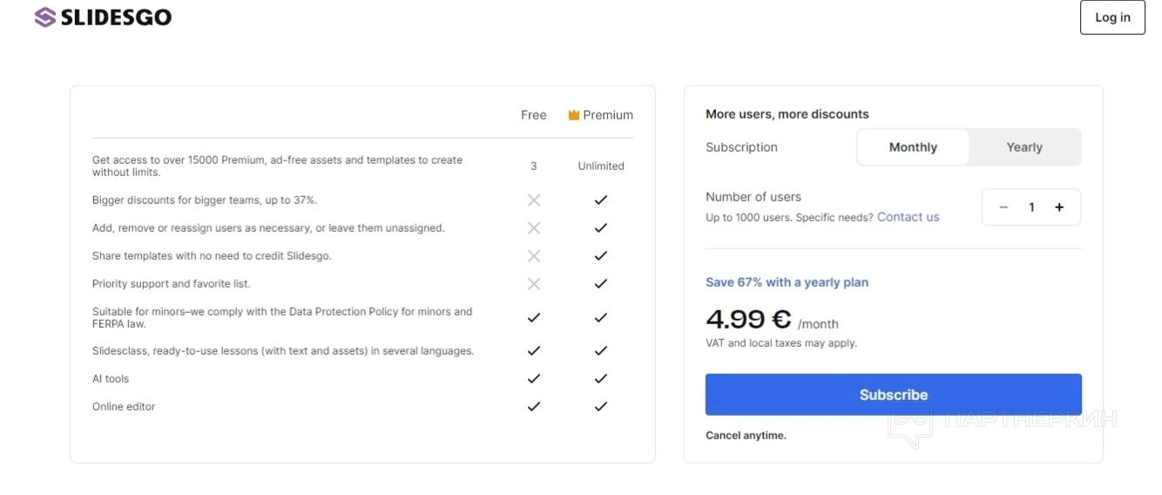
Task: Click Free X mark for Priority support
Action: pyautogui.click(x=534, y=284)
